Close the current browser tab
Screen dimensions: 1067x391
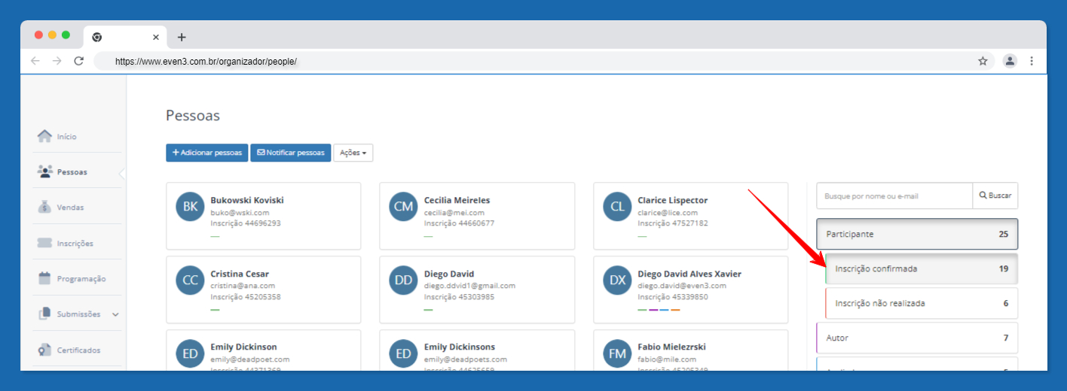(x=156, y=37)
